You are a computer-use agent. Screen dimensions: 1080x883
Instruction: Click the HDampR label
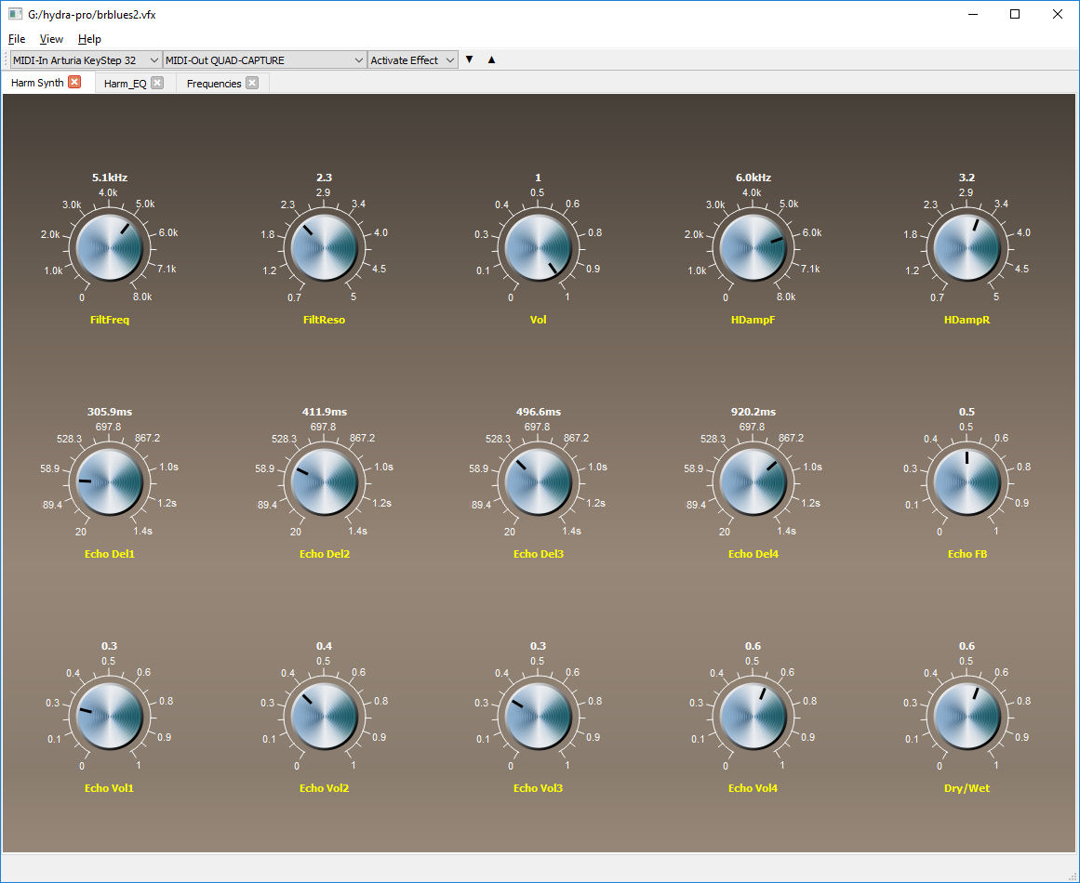click(967, 320)
